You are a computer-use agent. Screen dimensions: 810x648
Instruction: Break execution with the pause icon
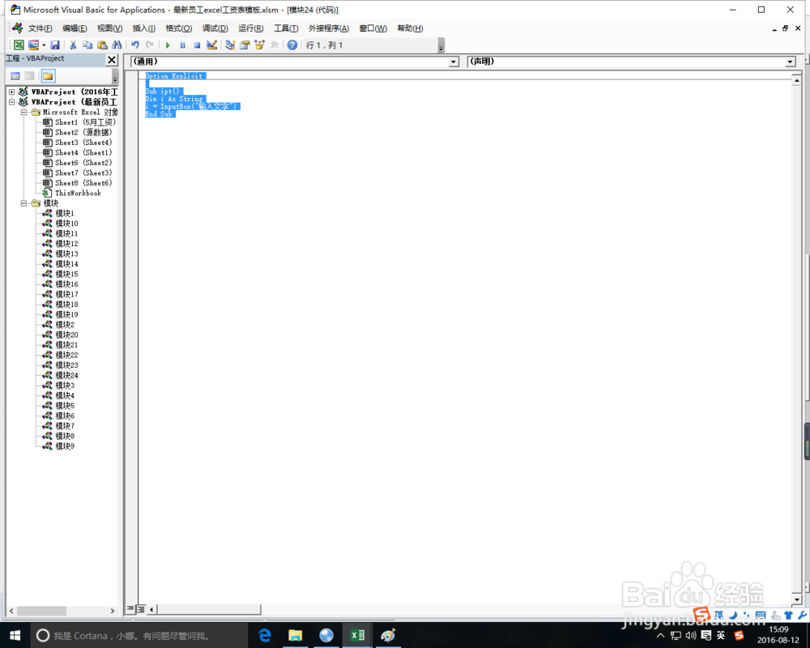[x=182, y=45]
